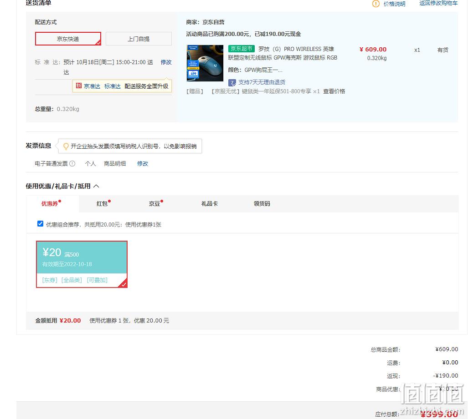The image size is (468, 419).
Task: Switch to the 领货码 tab
Action: [x=262, y=203]
